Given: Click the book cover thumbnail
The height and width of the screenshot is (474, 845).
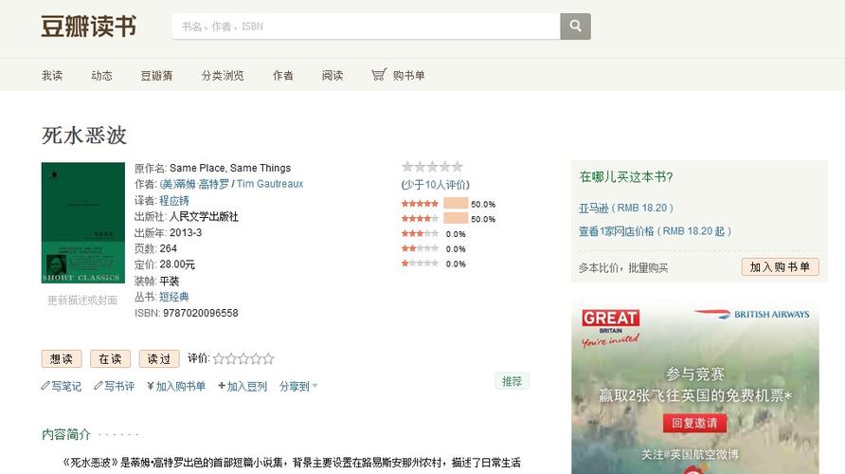Looking at the screenshot, I should pyautogui.click(x=83, y=223).
